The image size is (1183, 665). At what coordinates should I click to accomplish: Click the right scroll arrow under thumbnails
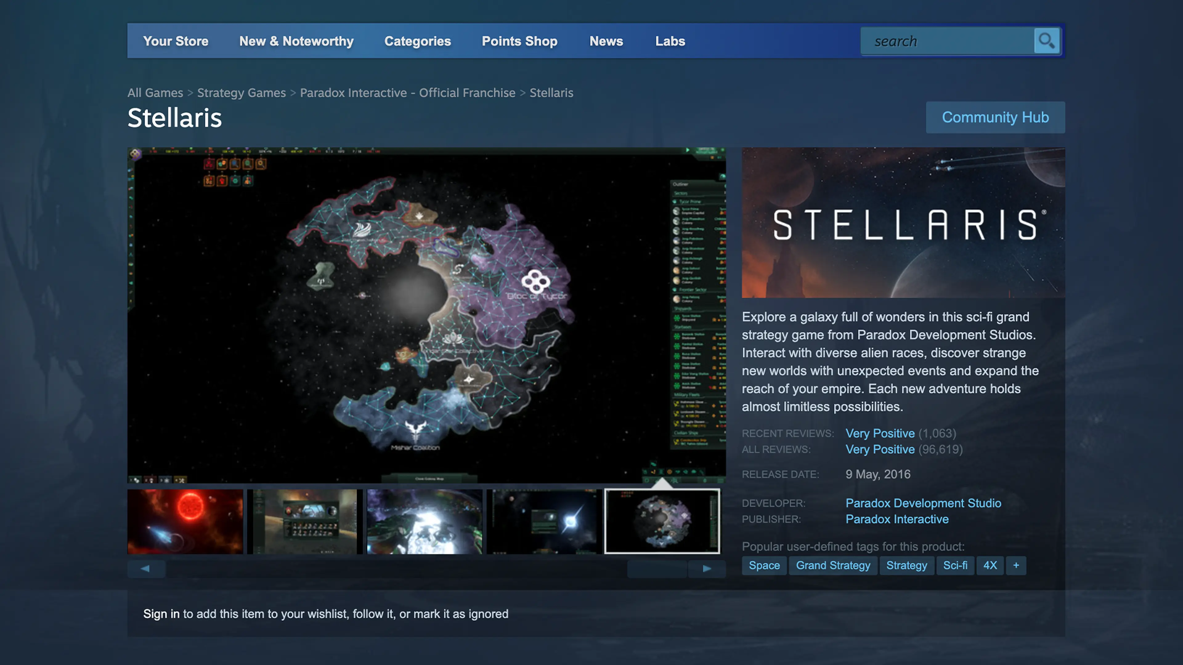click(707, 569)
